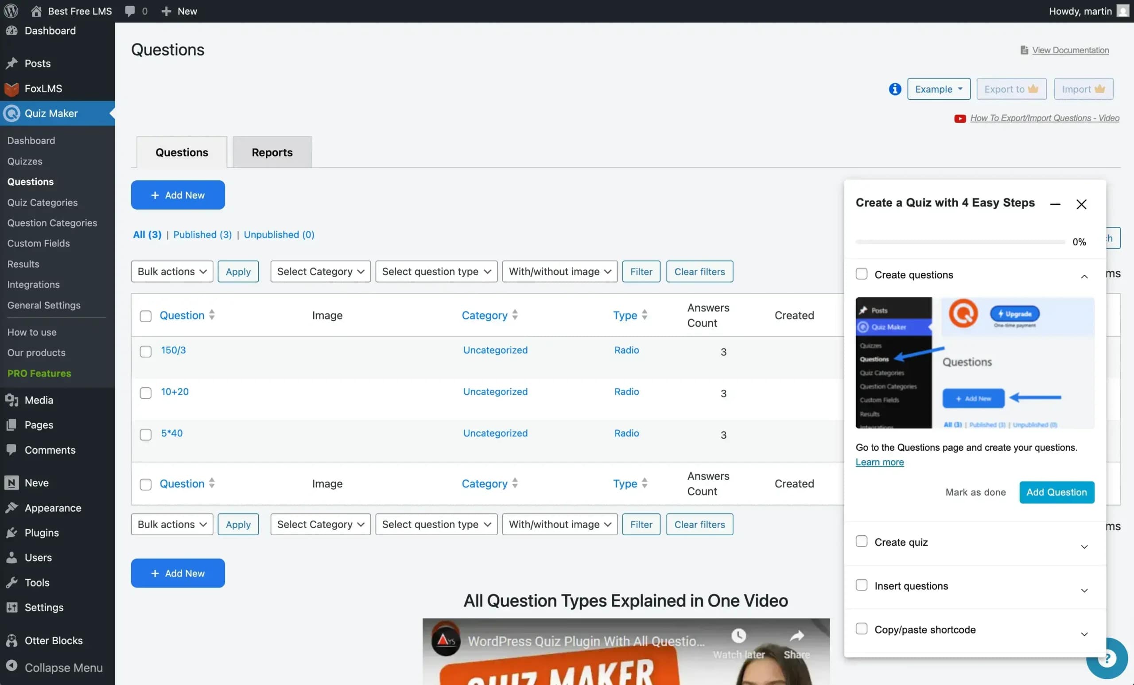The image size is (1134, 685).
Task: Play the Quiz Maker YouTube video thumbnail
Action: (x=626, y=651)
